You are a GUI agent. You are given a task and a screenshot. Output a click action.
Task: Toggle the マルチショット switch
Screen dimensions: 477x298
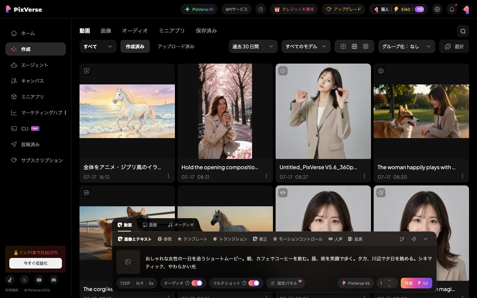click(x=254, y=283)
